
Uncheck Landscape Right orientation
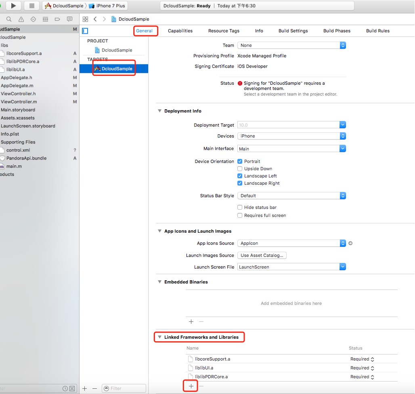tap(240, 183)
